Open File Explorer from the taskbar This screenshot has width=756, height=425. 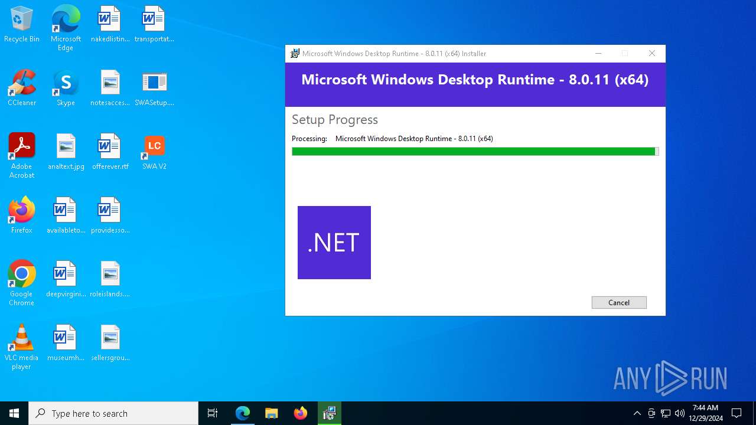tap(272, 413)
